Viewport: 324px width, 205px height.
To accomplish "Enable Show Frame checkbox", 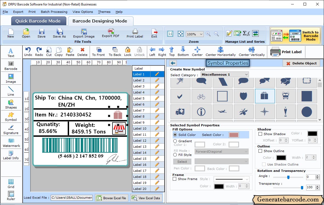I will 175,179.
